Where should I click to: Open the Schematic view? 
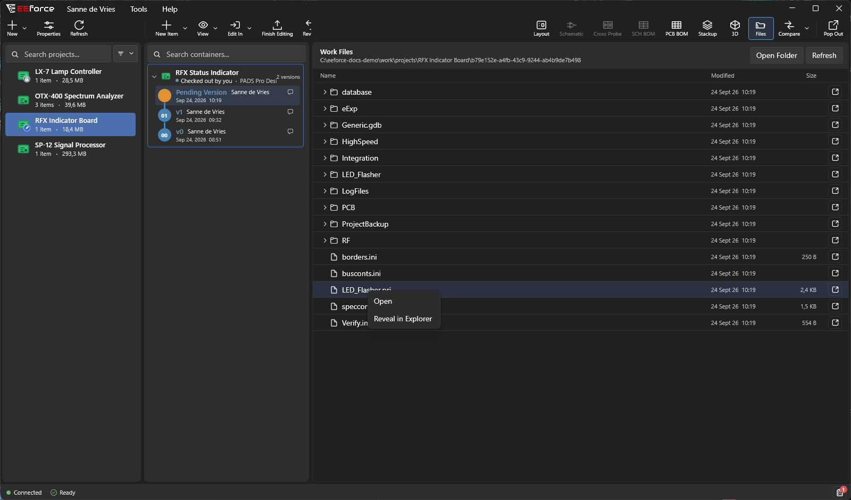(571, 28)
